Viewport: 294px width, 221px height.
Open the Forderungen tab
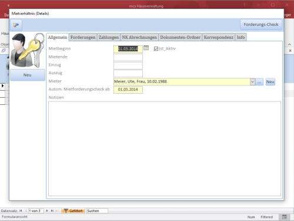83,37
